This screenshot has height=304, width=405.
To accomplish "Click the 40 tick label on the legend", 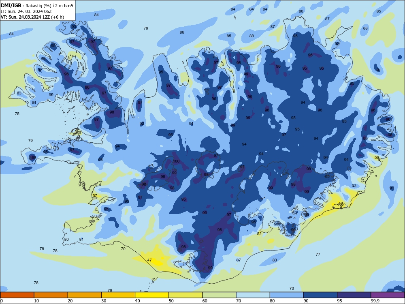I will pos(137,301).
